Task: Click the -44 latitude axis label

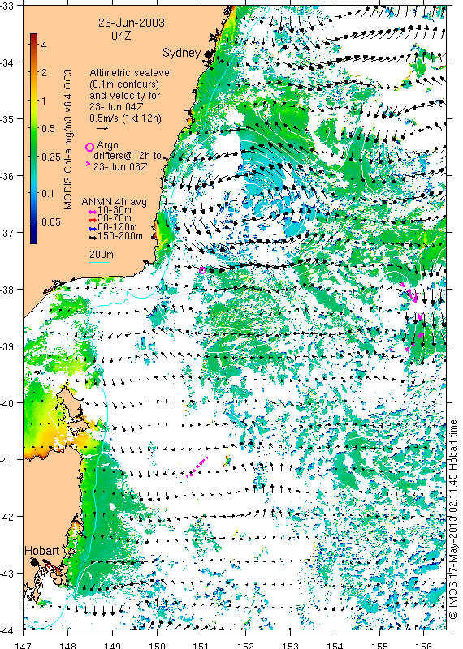Action: coord(7,630)
